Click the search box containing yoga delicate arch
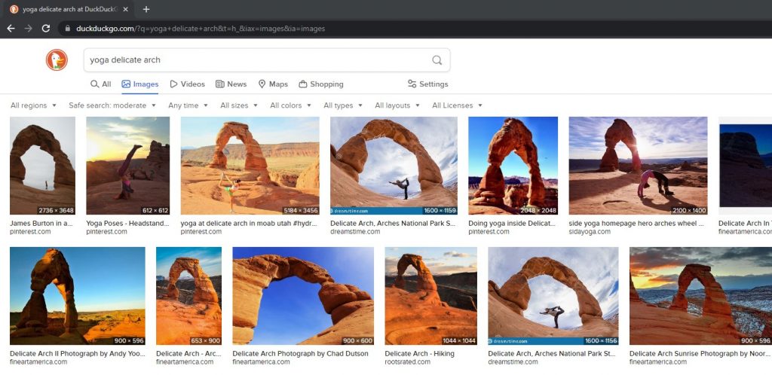The height and width of the screenshot is (375, 772). coord(256,60)
